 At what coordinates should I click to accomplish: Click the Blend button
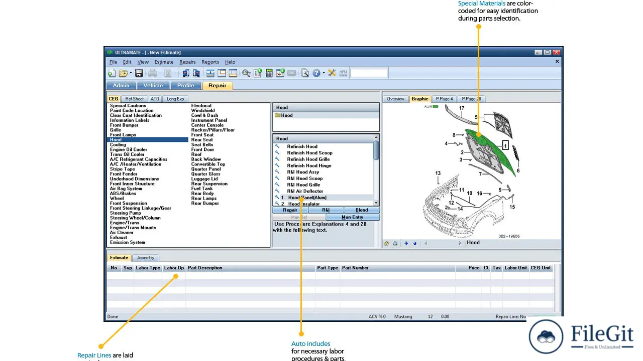coord(362,210)
